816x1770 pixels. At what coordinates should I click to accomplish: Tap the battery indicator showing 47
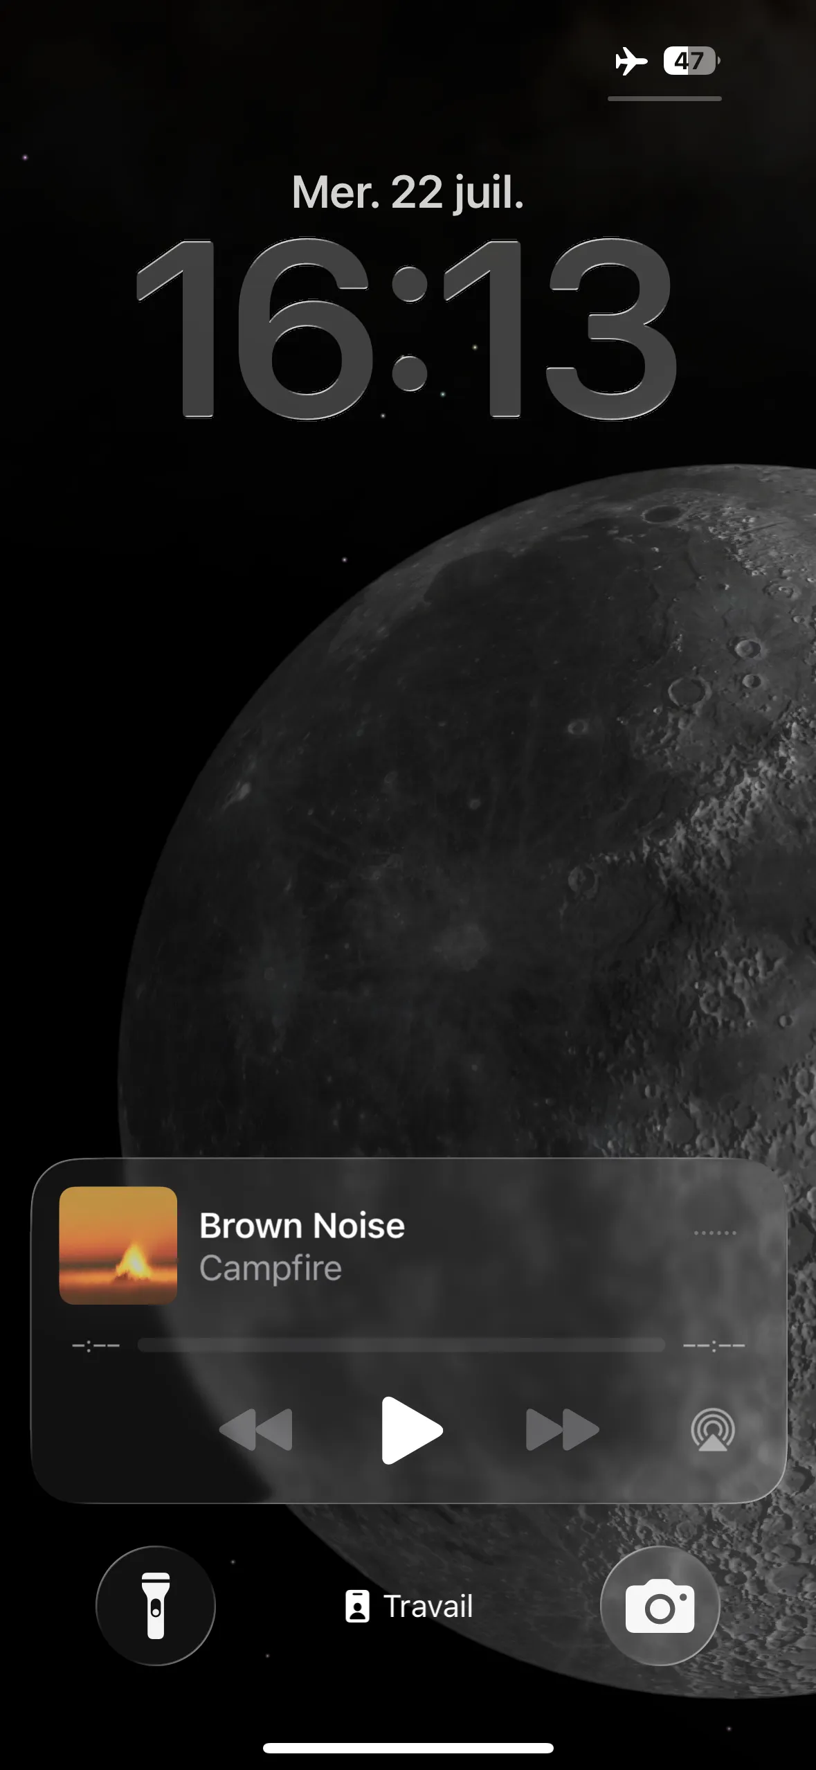(x=691, y=61)
